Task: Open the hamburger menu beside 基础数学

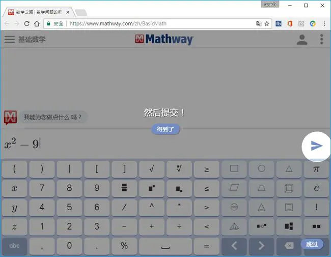Action: click(10, 39)
